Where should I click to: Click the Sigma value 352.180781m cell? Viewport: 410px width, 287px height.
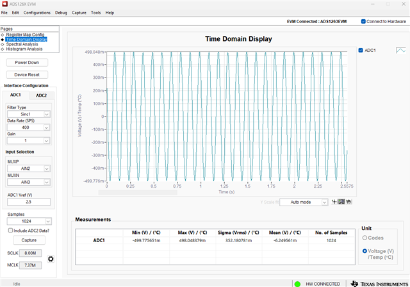pyautogui.click(x=239, y=240)
